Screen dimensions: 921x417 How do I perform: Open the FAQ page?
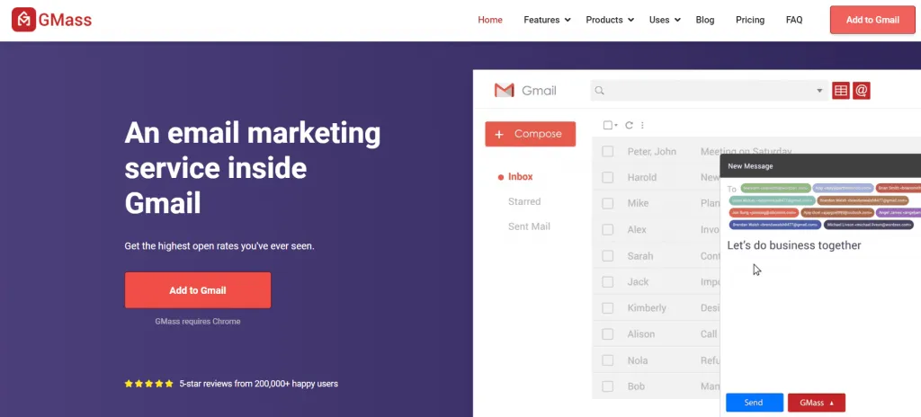(794, 20)
